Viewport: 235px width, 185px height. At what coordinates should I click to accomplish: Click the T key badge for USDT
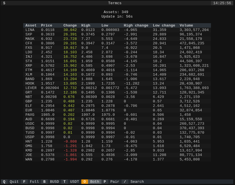tap(65, 182)
